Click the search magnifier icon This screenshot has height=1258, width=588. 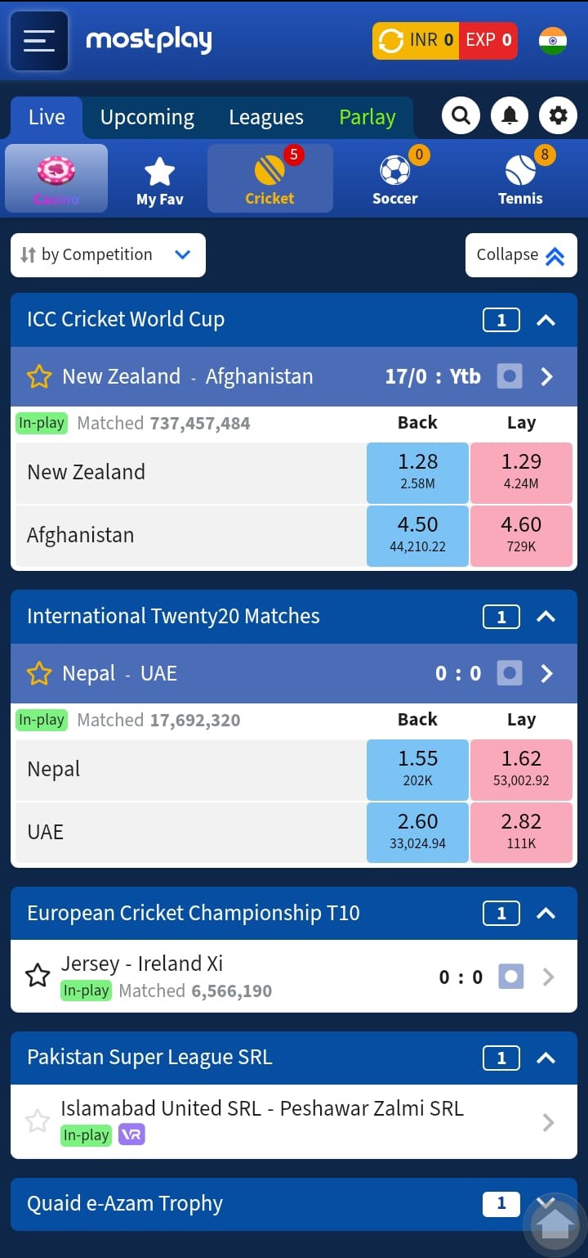point(461,116)
